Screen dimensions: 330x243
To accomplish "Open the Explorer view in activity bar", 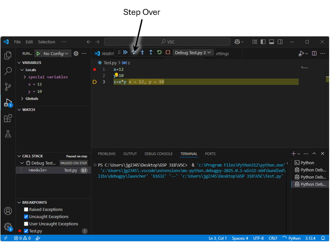I will tap(8, 55).
